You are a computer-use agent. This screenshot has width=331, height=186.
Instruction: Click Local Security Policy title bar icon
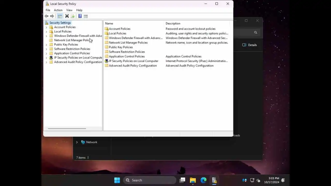(x=47, y=4)
